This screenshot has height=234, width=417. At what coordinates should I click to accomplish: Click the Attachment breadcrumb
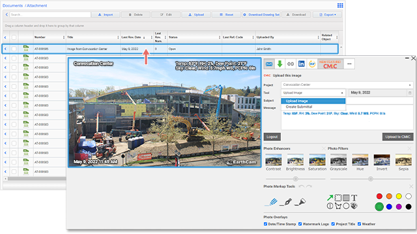click(36, 6)
